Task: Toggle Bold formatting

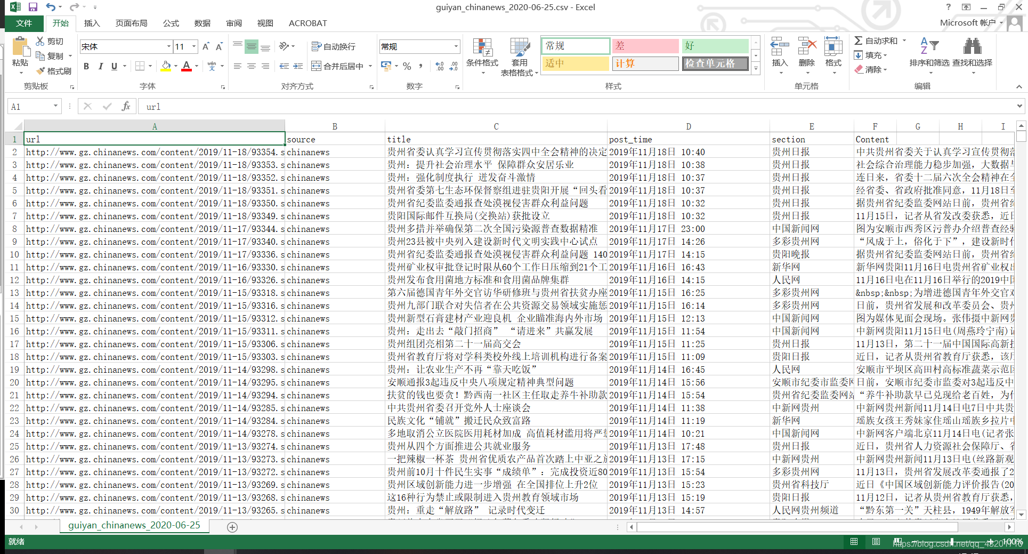Action: [x=86, y=66]
